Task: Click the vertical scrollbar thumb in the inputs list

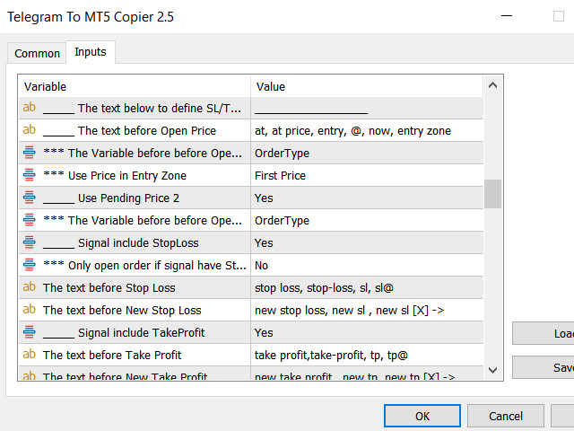Action: coord(492,194)
